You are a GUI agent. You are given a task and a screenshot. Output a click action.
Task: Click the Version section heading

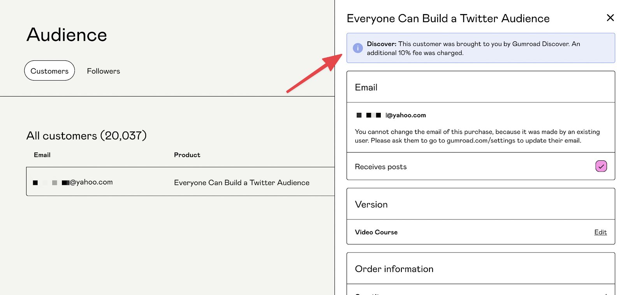[x=371, y=205]
